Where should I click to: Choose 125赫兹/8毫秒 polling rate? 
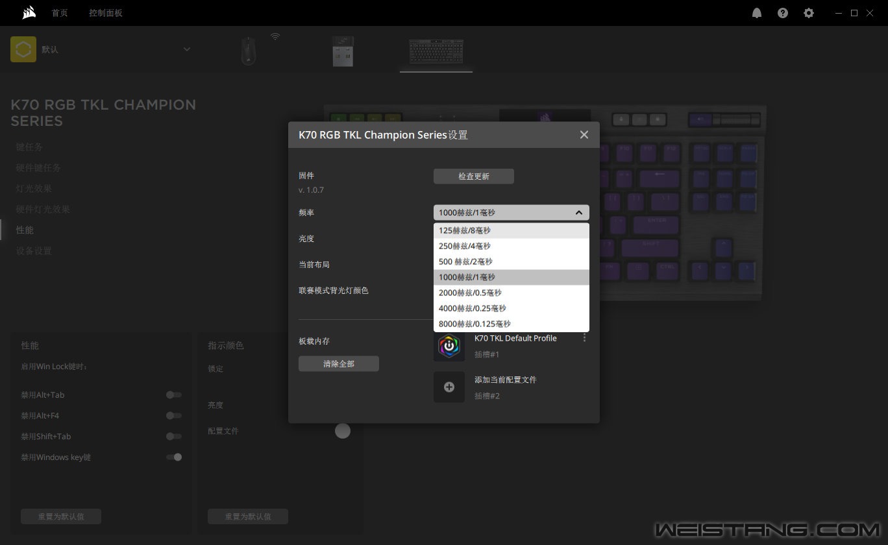click(x=512, y=231)
